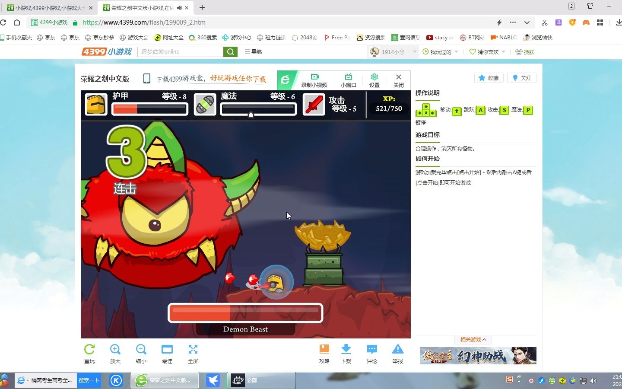Click the Demon Beast boss health bar
Image resolution: width=622 pixels, height=389 pixels.
245,313
